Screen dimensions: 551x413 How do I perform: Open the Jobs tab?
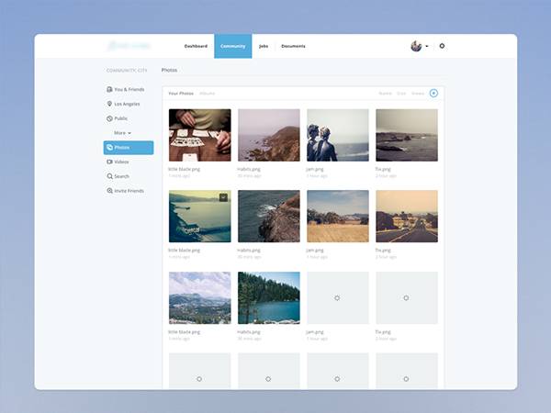click(x=264, y=46)
